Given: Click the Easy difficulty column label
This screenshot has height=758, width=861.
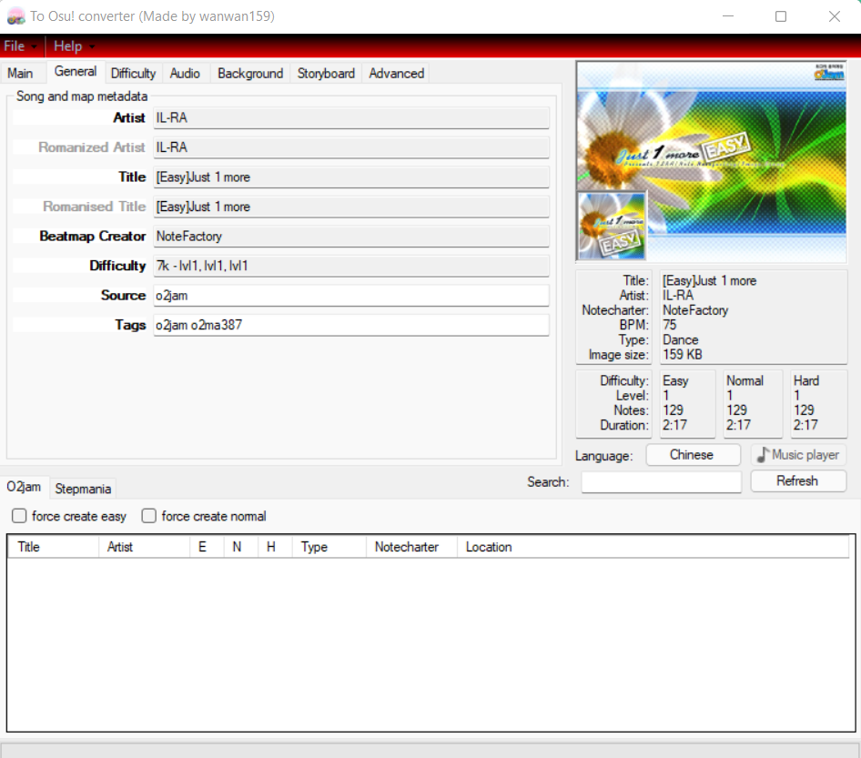Looking at the screenshot, I should click(x=675, y=381).
